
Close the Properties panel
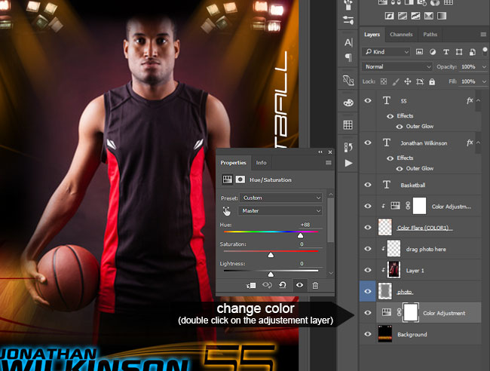pos(330,152)
